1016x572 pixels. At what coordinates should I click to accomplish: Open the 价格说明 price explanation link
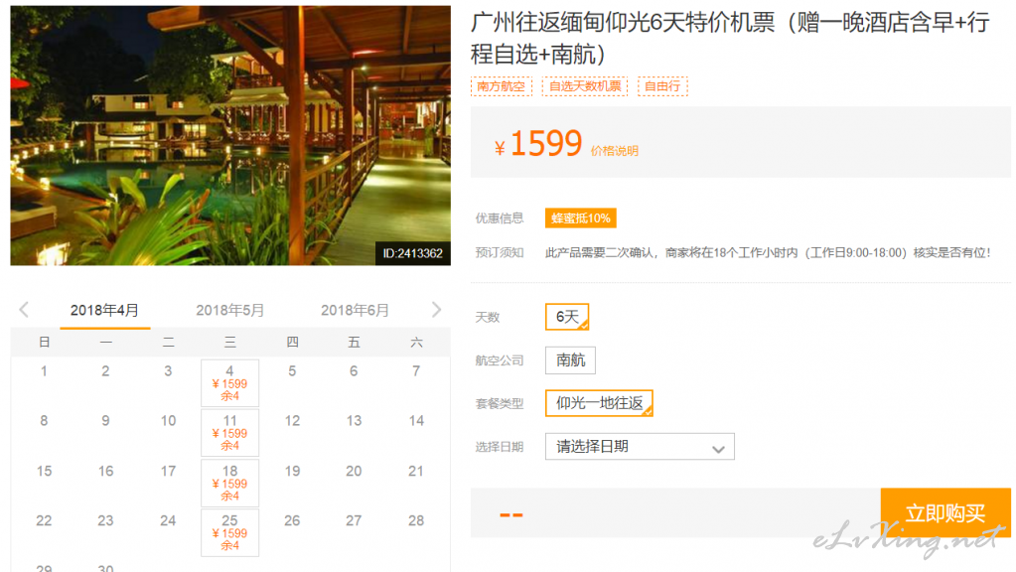click(614, 151)
